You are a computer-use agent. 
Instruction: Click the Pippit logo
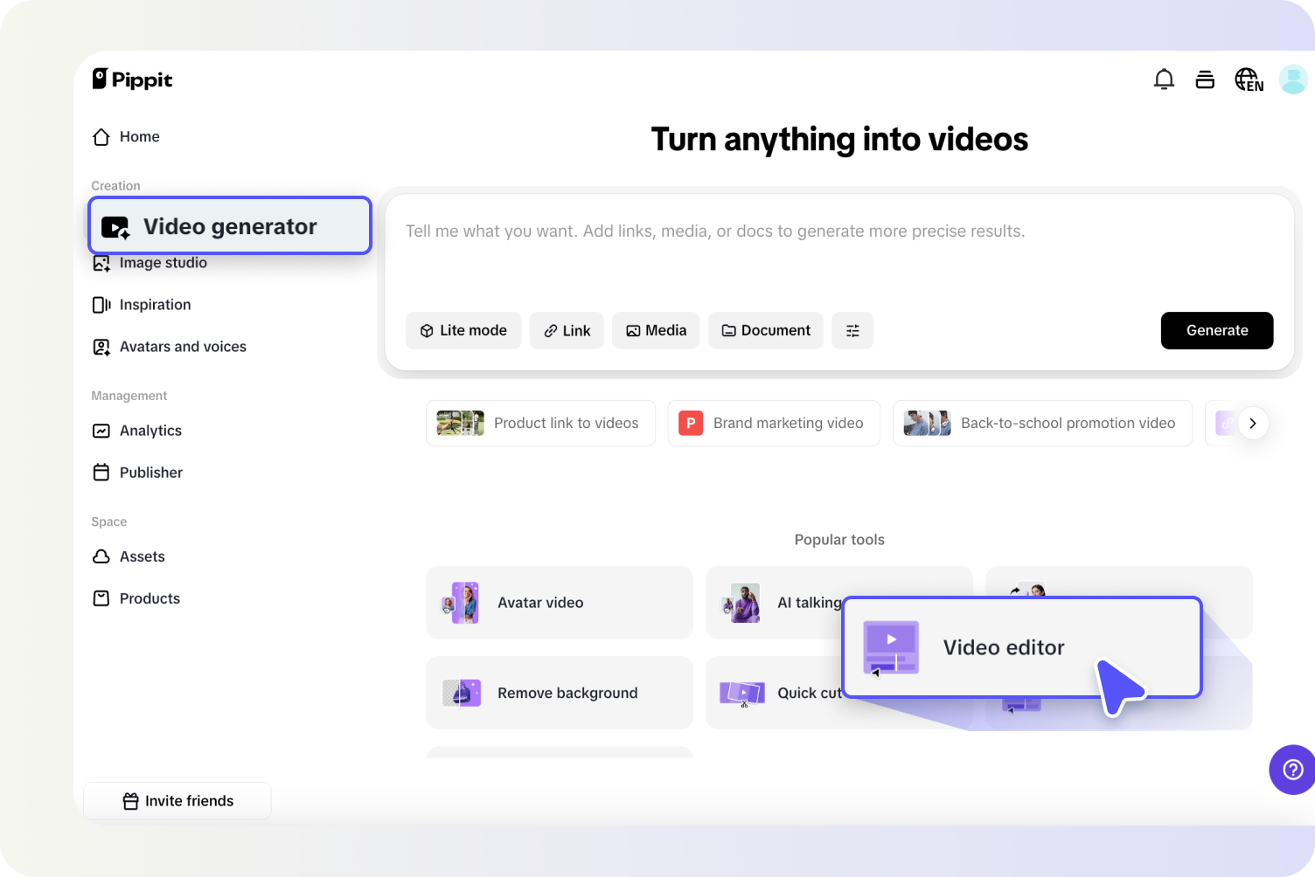(x=132, y=79)
